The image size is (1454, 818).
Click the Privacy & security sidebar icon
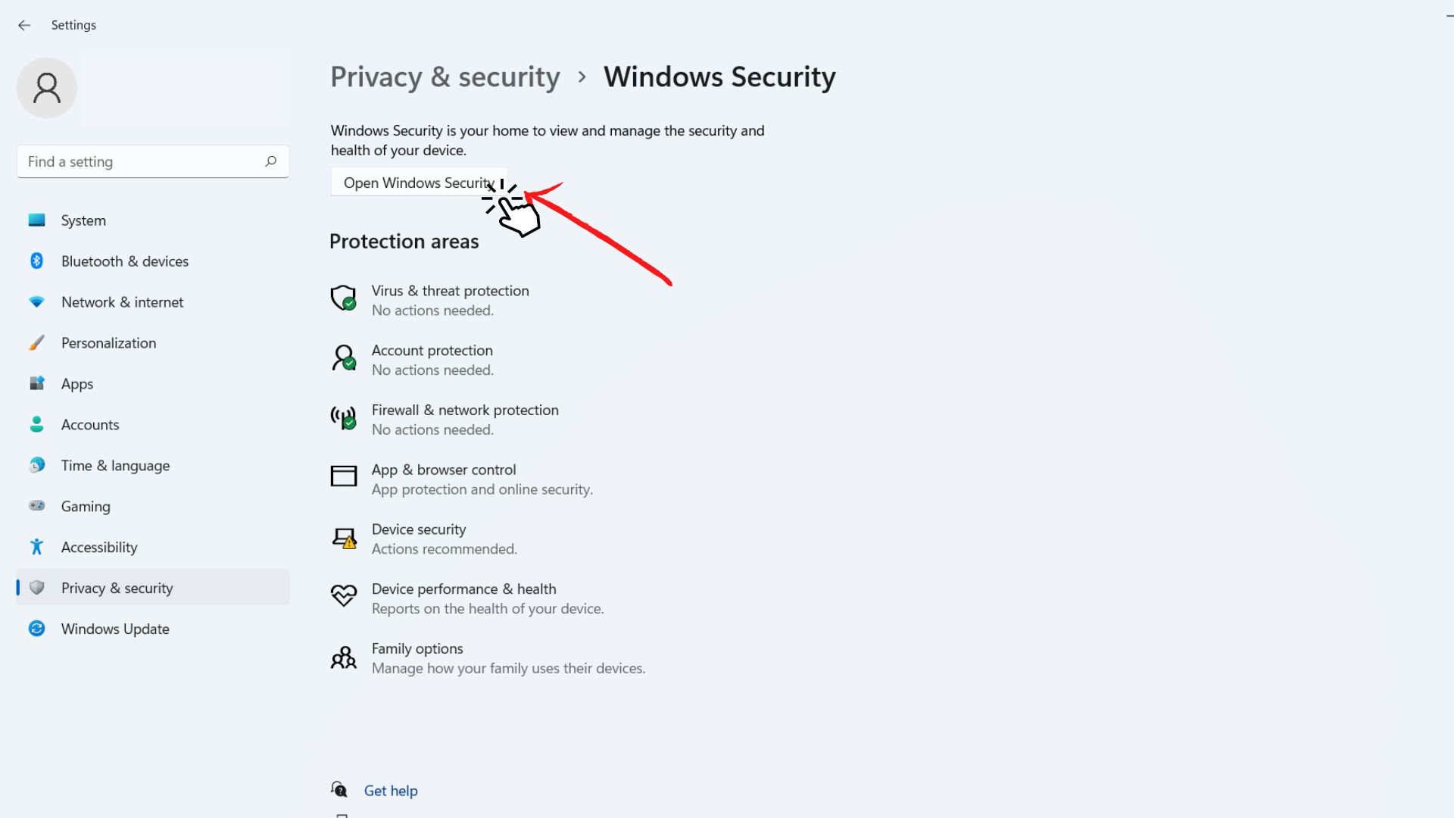[37, 587]
